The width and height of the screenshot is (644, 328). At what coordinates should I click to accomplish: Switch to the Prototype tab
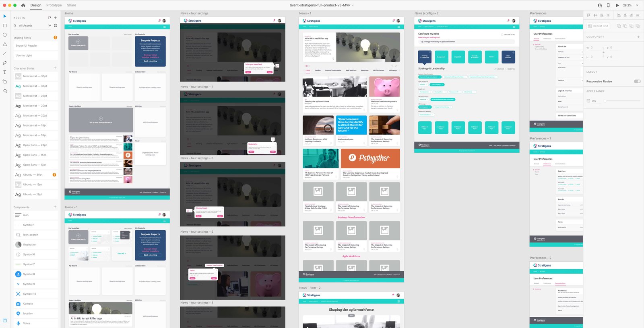[x=54, y=5]
